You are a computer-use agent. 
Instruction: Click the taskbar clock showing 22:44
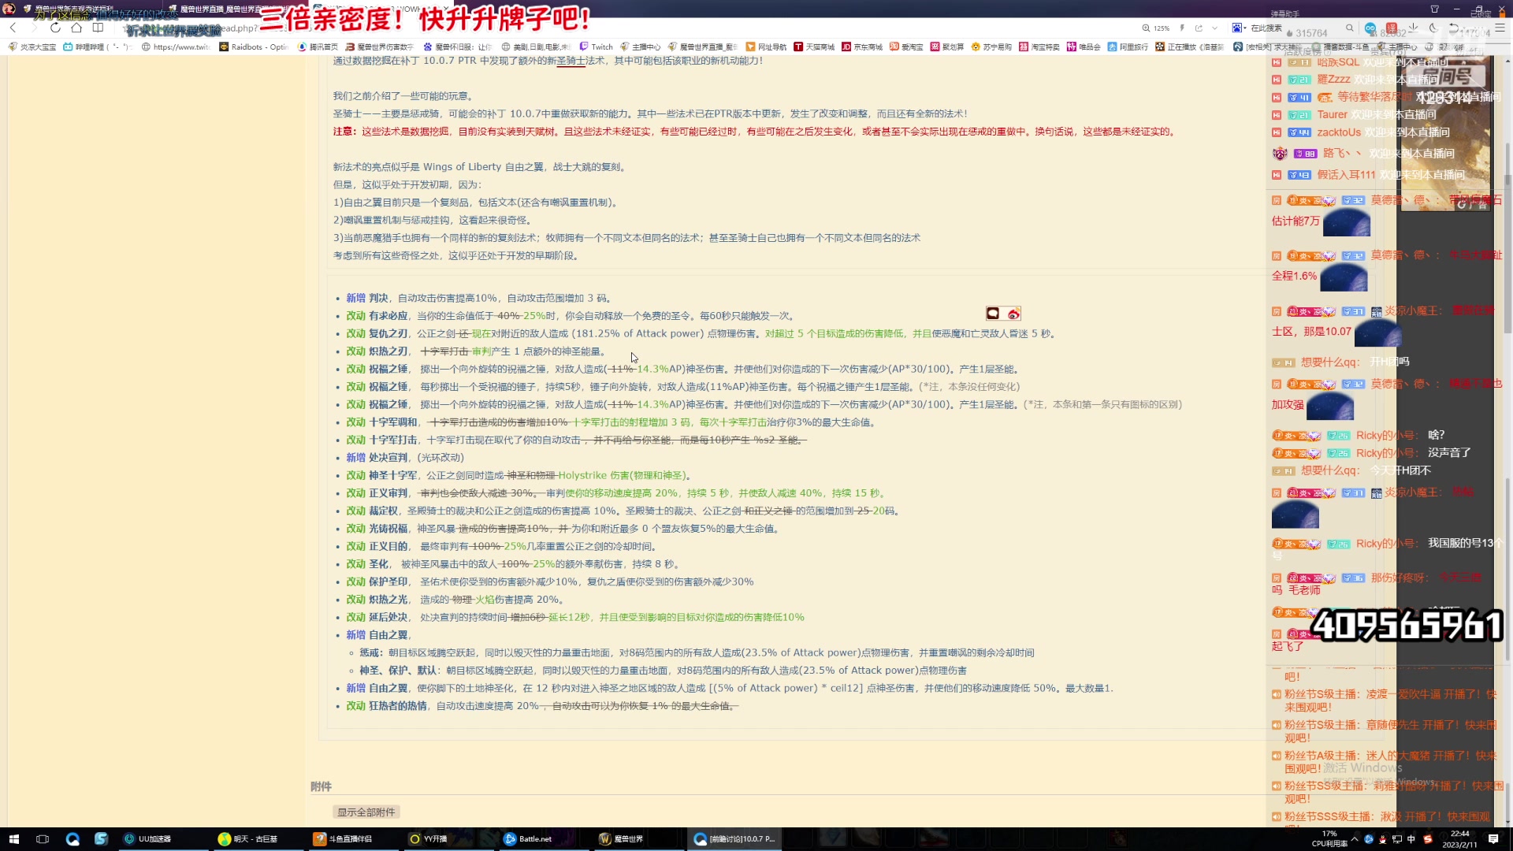(1460, 839)
